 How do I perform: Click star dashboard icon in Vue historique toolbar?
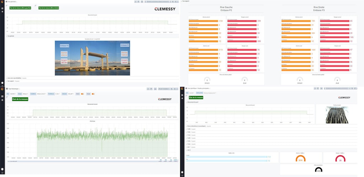148,89
